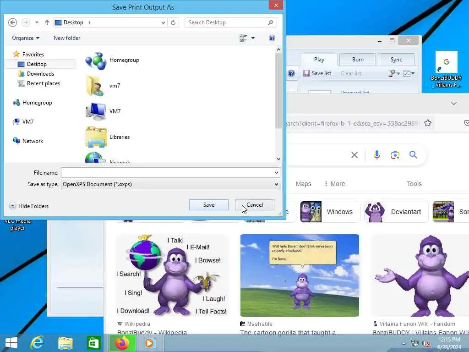Click the Firefox URL address bar
The height and width of the screenshot is (352, 469).
coord(353,123)
